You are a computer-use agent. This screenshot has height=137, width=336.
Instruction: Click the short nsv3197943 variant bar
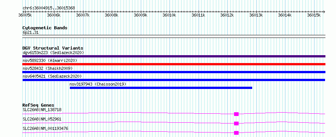(161, 88)
